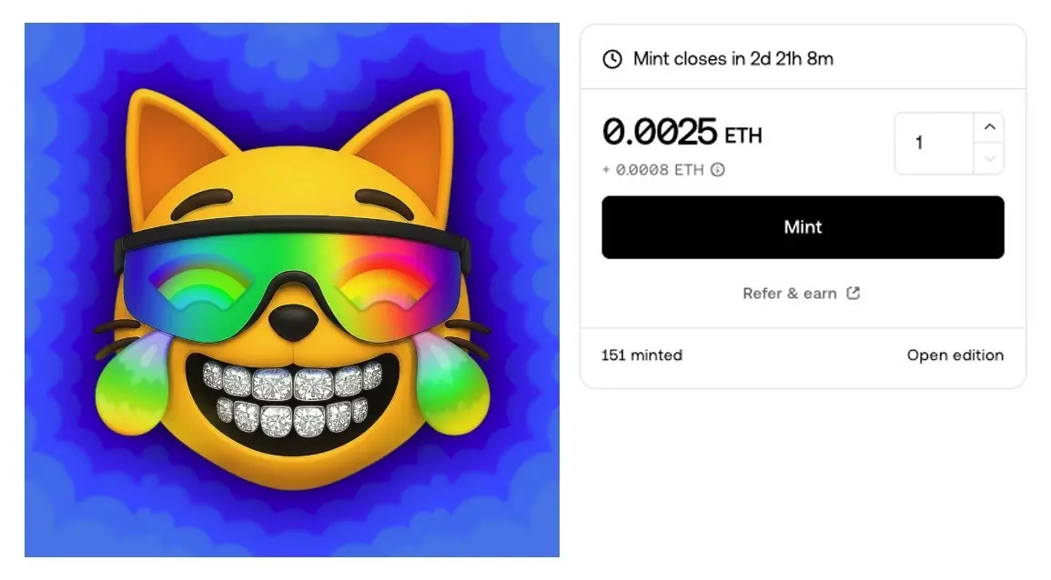The image size is (1051, 580).
Task: Open the Refer & earn link
Action: [x=790, y=294]
